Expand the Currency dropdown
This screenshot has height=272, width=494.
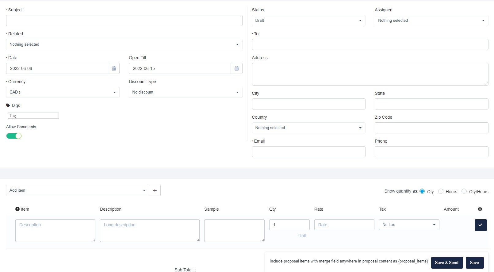tap(63, 92)
